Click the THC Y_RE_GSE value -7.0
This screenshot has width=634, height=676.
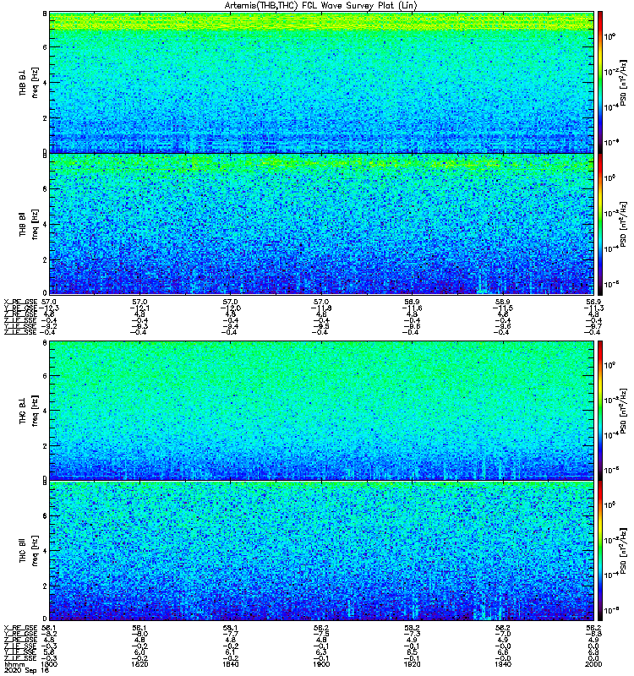503,635
